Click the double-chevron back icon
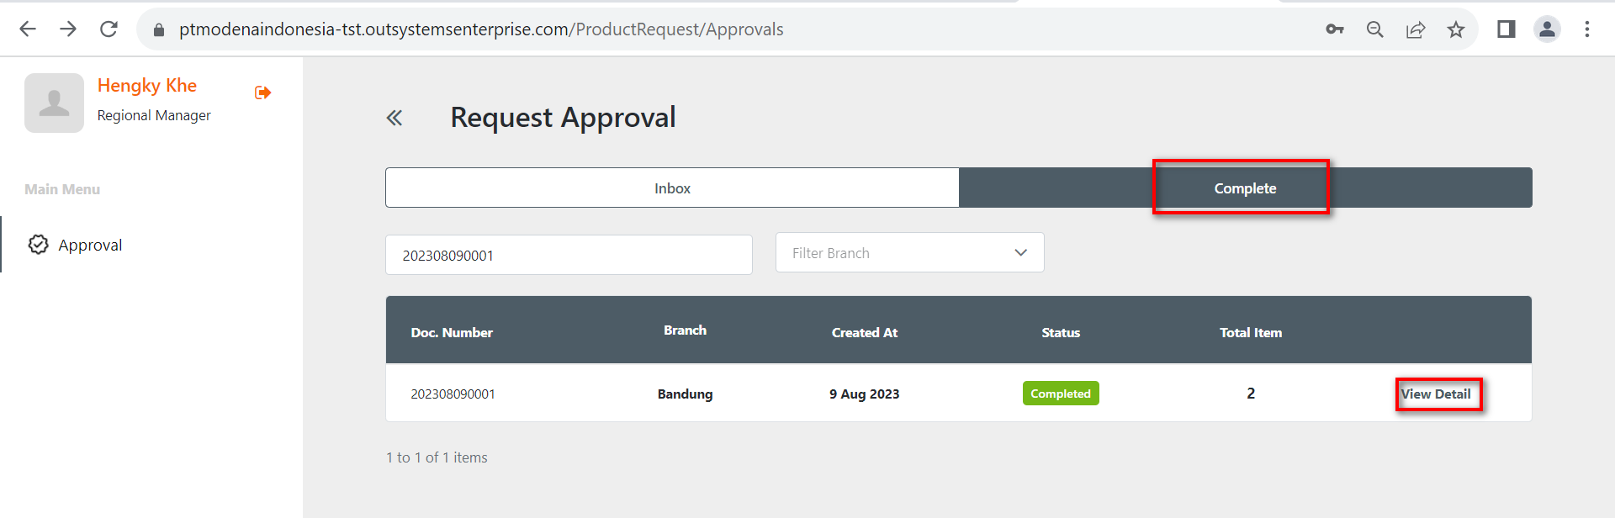This screenshot has height=518, width=1615. pyautogui.click(x=394, y=118)
